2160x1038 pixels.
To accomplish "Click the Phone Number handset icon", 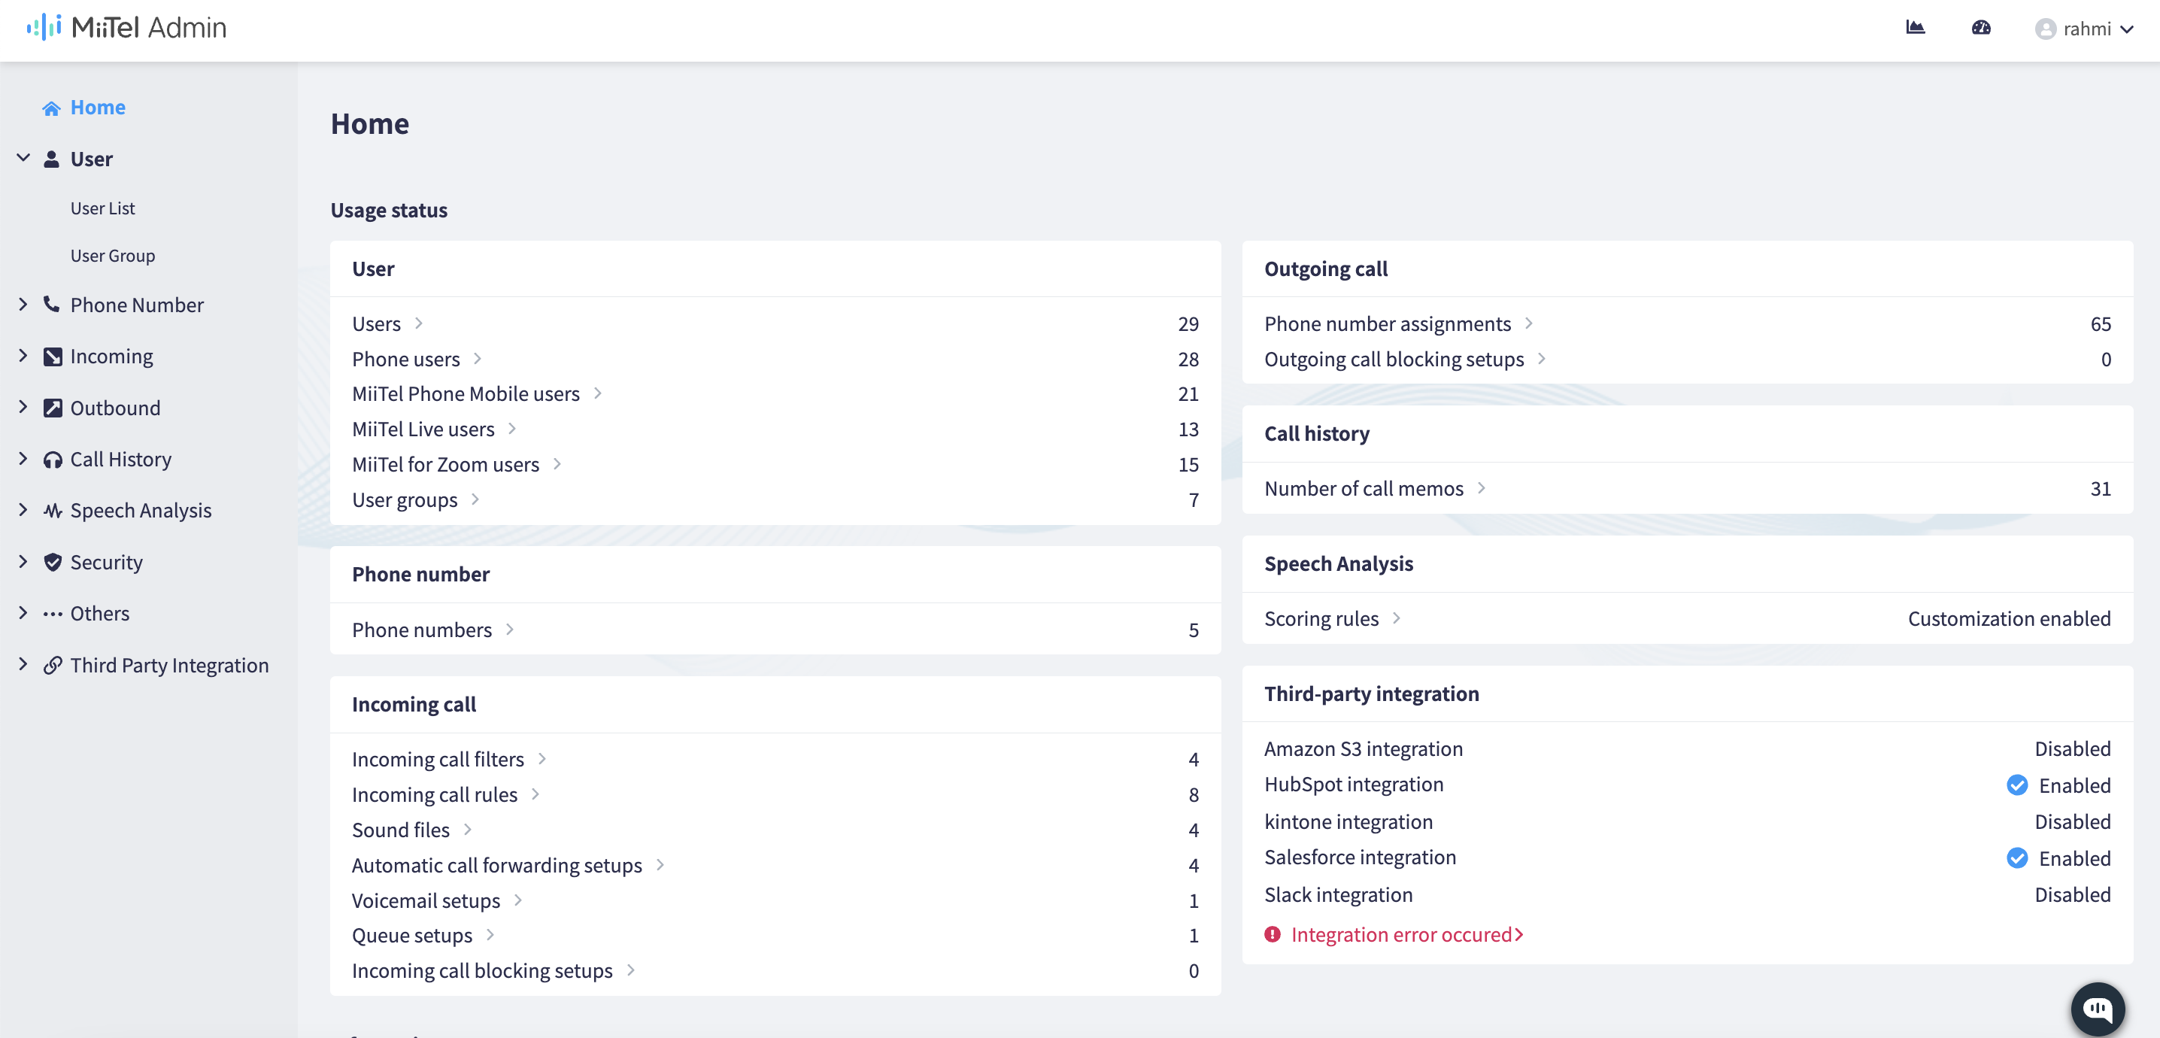I will [x=52, y=305].
